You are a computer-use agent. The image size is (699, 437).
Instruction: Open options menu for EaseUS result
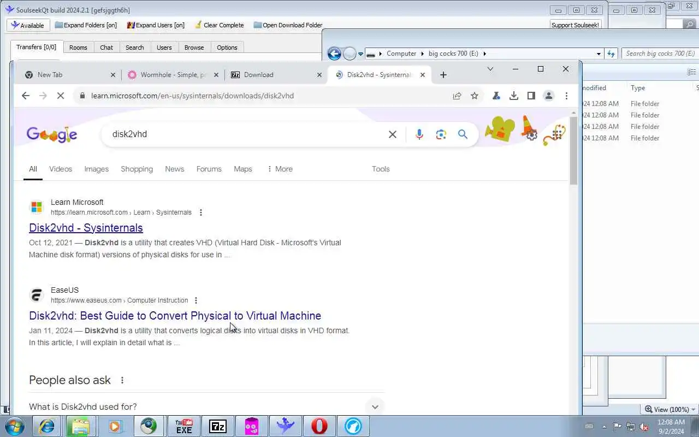196,300
